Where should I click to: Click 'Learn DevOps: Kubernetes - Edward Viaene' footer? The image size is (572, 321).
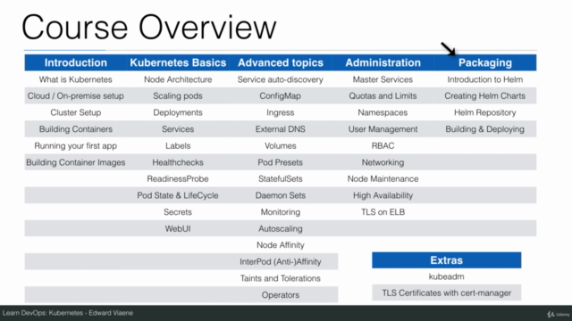(68, 313)
